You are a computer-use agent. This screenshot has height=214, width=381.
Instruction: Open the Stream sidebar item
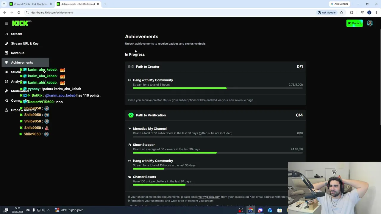[25, 34]
